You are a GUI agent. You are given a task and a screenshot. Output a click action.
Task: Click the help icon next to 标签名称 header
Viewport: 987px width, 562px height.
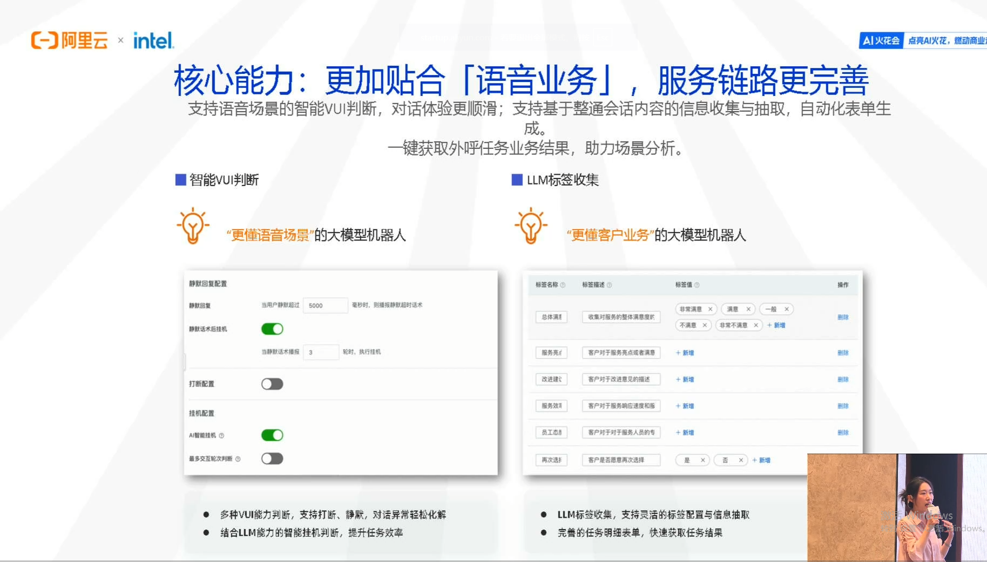click(x=563, y=285)
